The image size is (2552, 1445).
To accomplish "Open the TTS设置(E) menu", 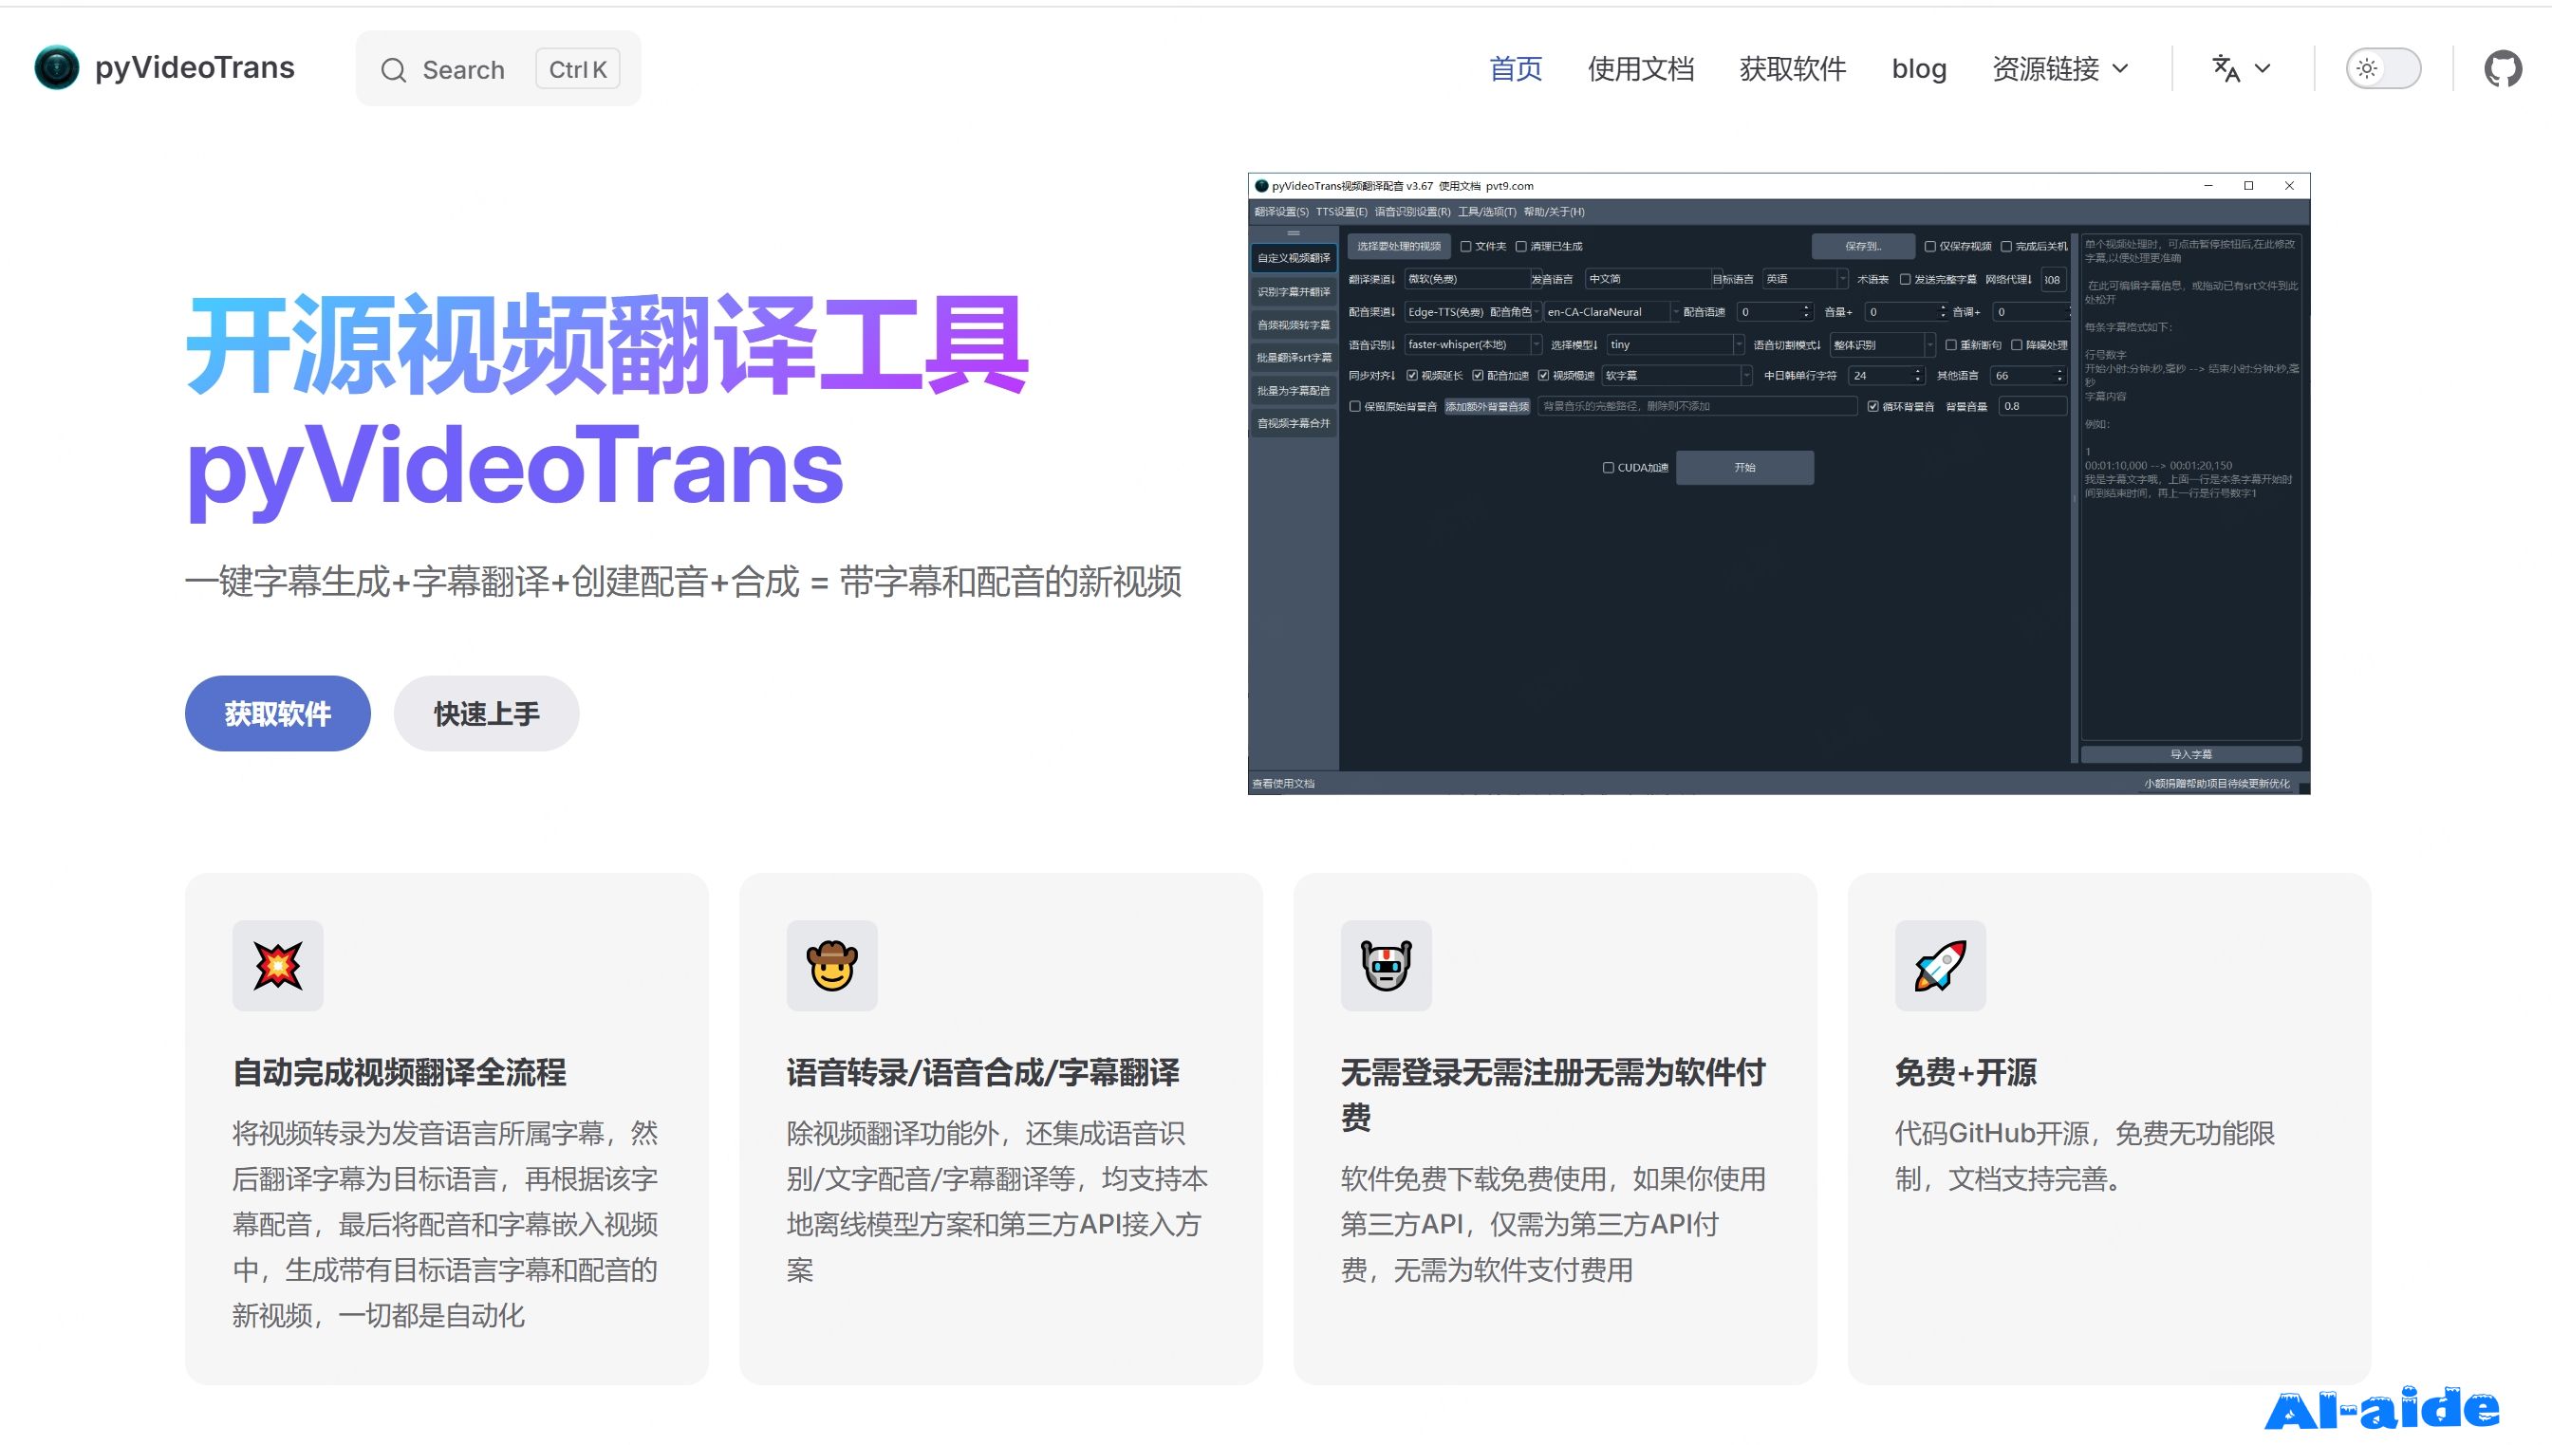I will 1341,212.
